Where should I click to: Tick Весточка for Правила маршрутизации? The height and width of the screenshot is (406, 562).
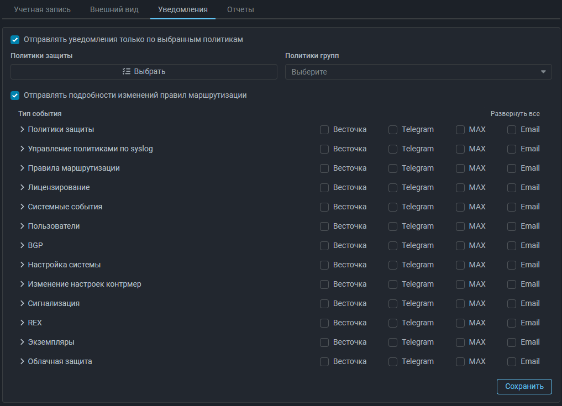(324, 168)
